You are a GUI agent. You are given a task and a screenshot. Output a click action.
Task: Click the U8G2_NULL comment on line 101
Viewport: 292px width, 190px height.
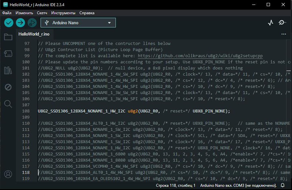[x=140, y=68]
